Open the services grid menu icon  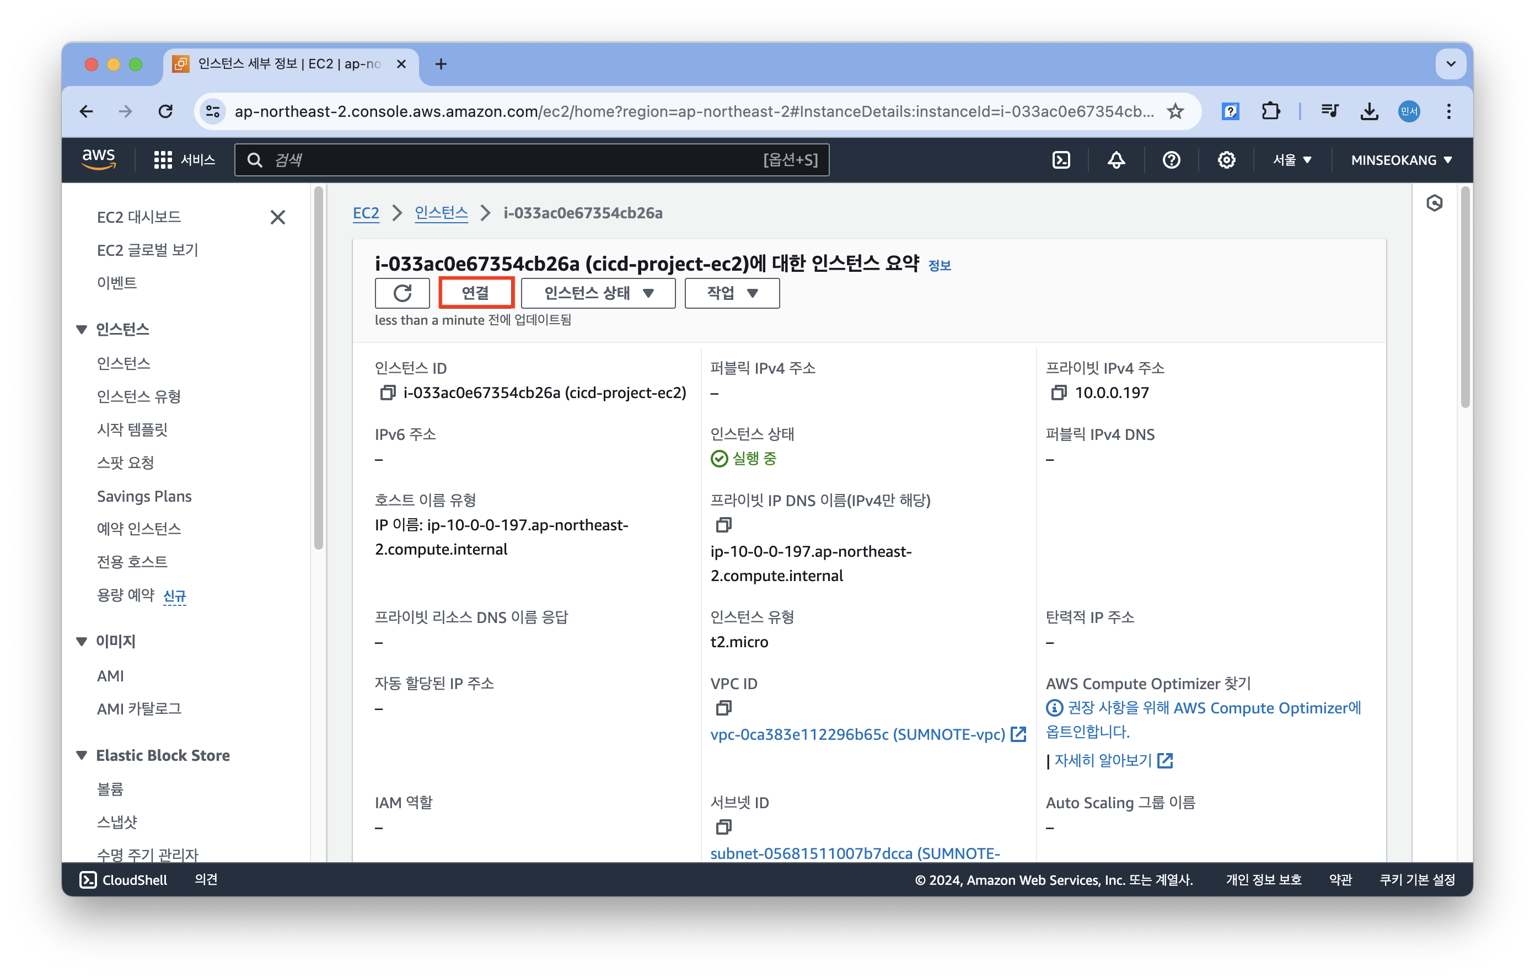click(163, 160)
